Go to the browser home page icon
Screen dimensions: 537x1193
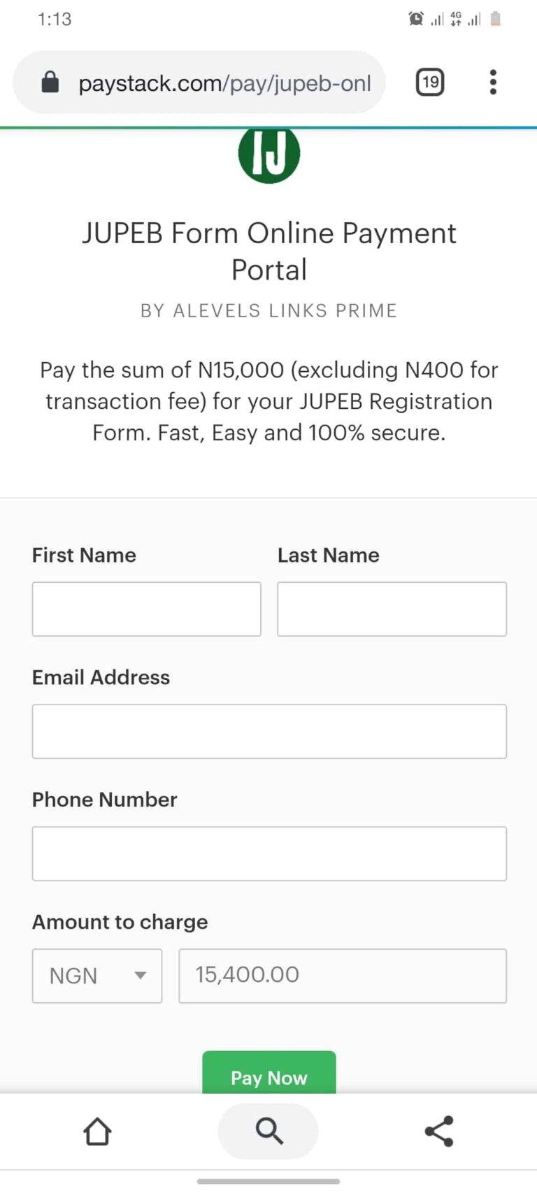click(x=98, y=1131)
